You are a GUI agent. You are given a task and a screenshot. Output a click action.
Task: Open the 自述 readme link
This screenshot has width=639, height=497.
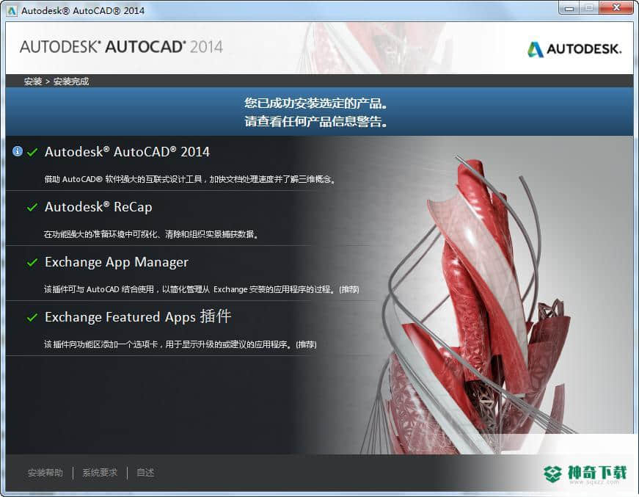[x=145, y=473]
